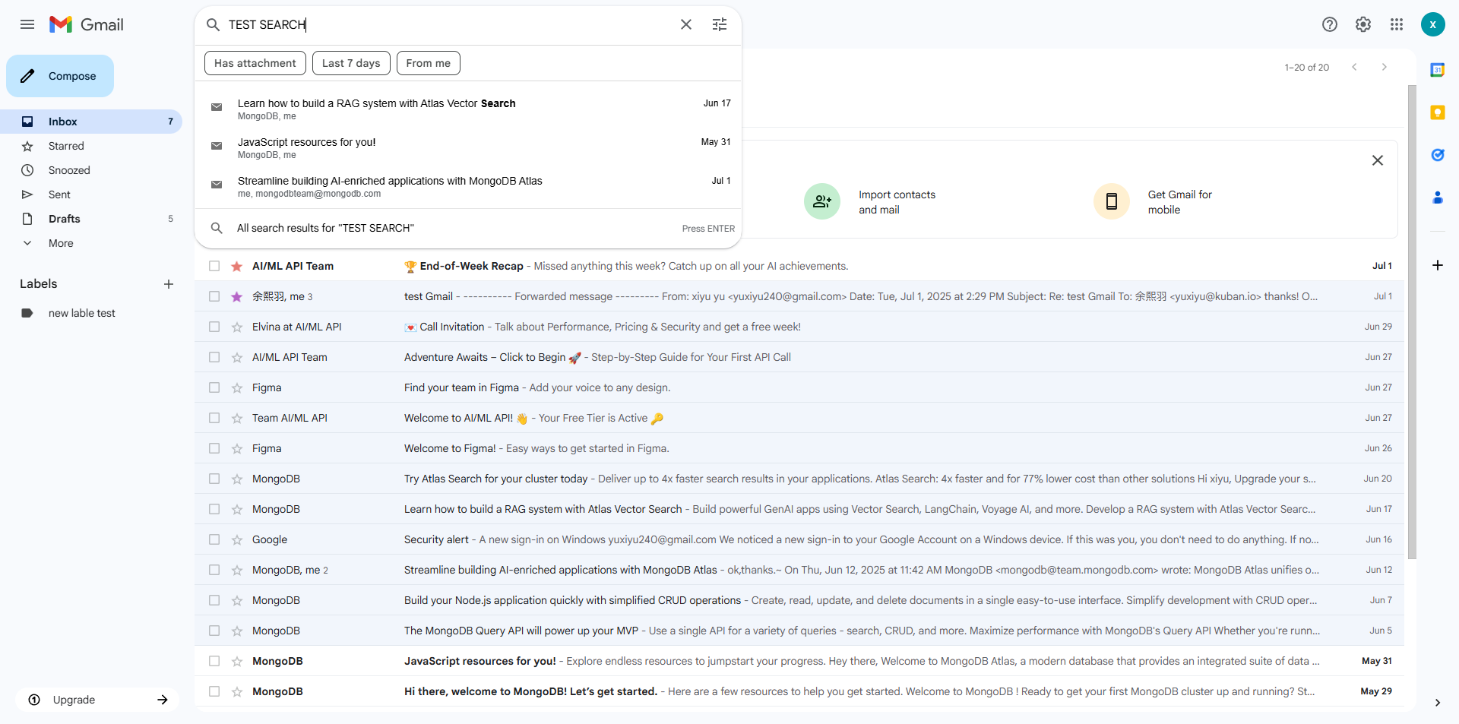Screen dimensions: 1459x724
Task: Click Get Gmail for mobile link
Action: [x=1179, y=202]
